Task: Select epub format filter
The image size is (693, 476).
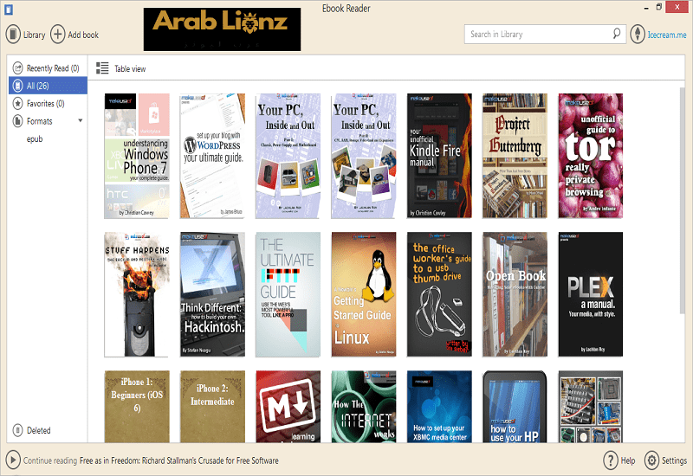Action: 35,139
